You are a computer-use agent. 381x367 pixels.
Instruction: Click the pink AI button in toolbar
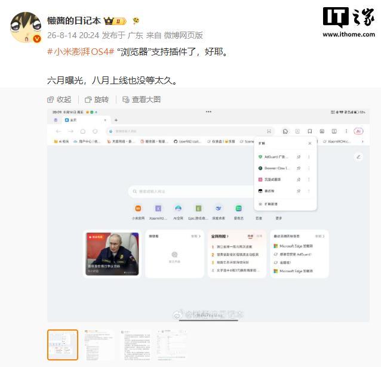358,131
